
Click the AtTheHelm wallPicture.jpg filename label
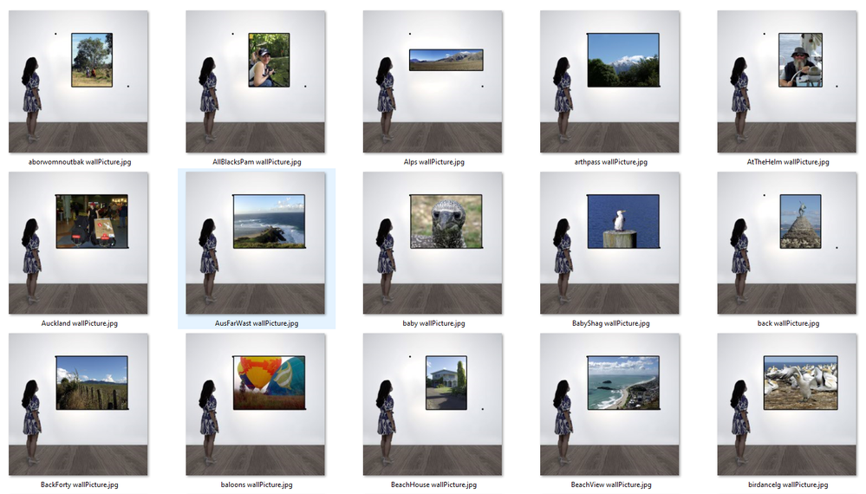point(788,162)
